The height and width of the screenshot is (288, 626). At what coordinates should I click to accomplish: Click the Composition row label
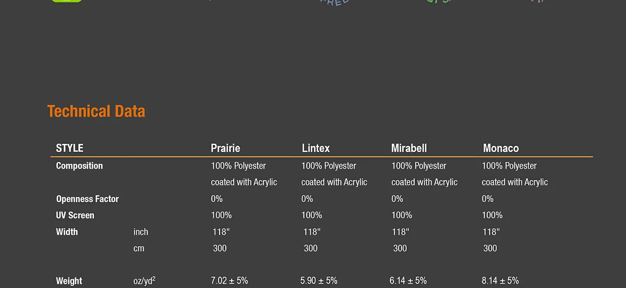tap(79, 166)
